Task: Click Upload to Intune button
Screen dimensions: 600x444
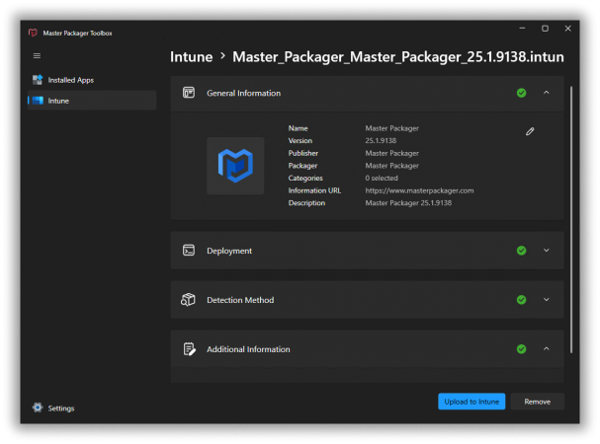Action: (x=471, y=402)
